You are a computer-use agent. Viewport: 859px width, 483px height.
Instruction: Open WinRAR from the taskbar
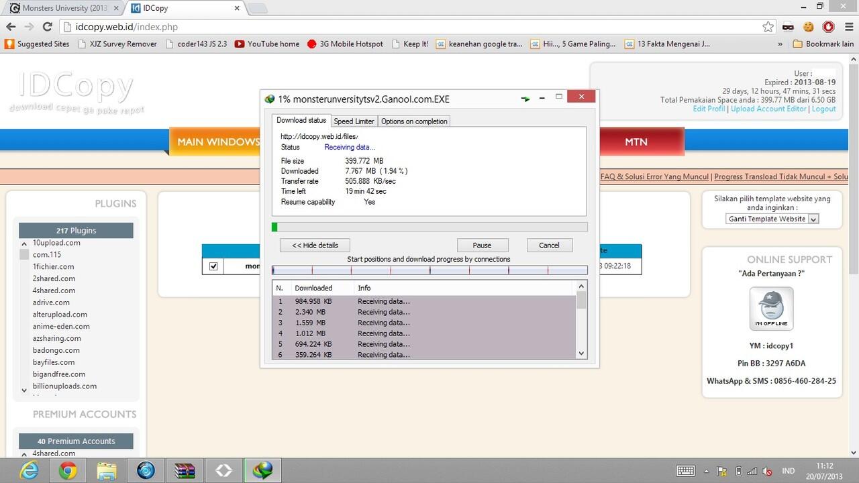click(185, 470)
